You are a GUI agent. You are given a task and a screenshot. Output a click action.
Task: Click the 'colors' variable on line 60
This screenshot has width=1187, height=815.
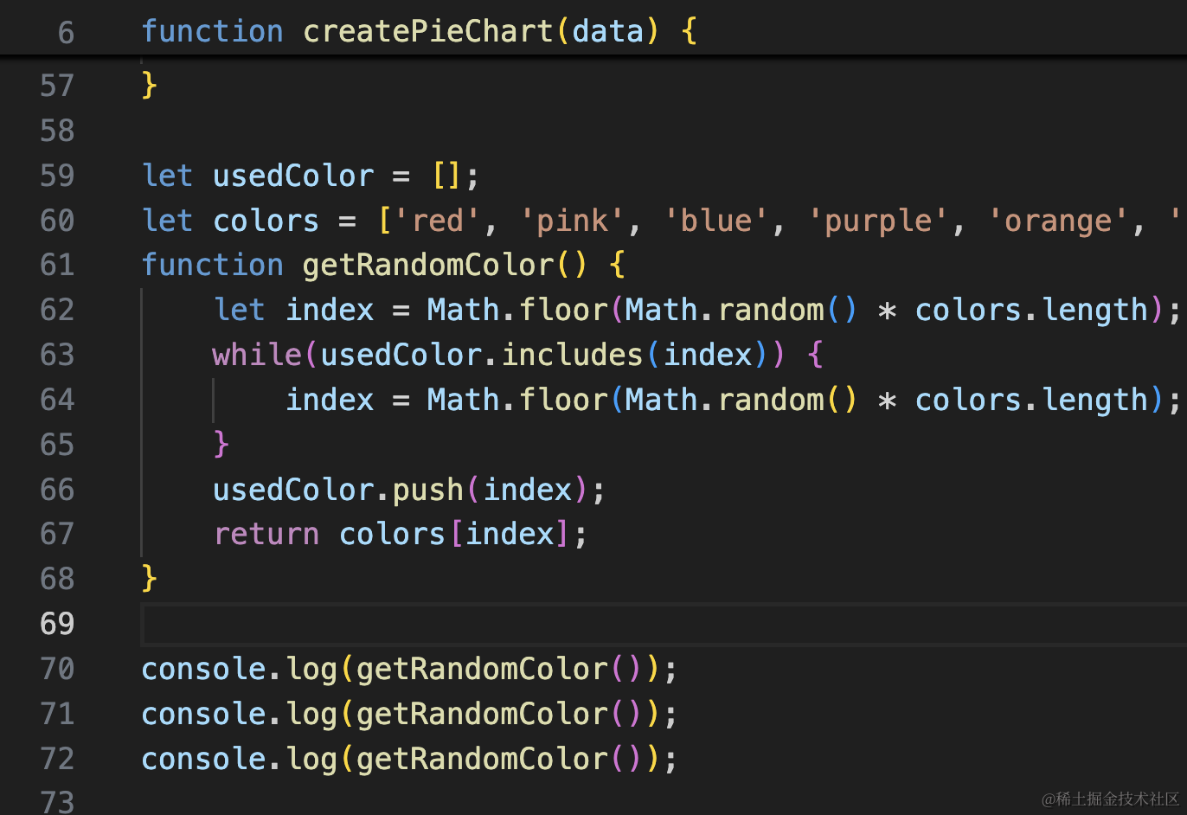click(266, 221)
